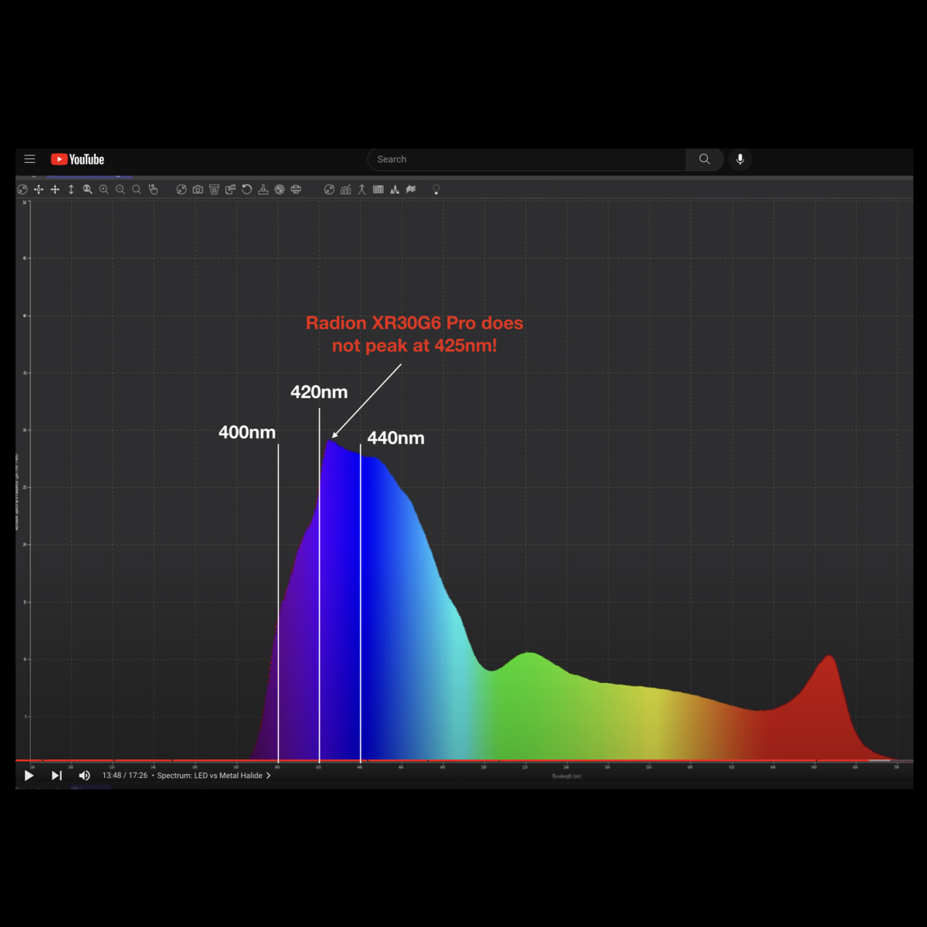
Task: Click the first circular reset-view toolbar icon
Action: point(22,189)
